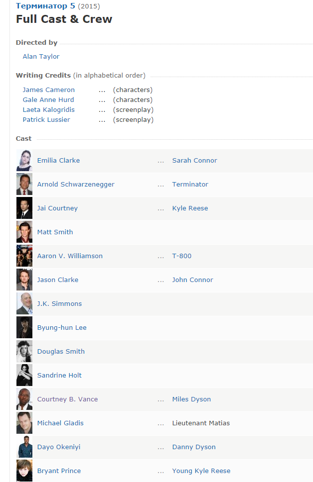Open the Danny Dyson character link
Screen dimensions: 313x482
coord(194,447)
